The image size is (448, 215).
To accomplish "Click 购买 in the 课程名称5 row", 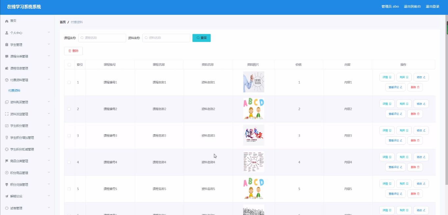I will [404, 183].
